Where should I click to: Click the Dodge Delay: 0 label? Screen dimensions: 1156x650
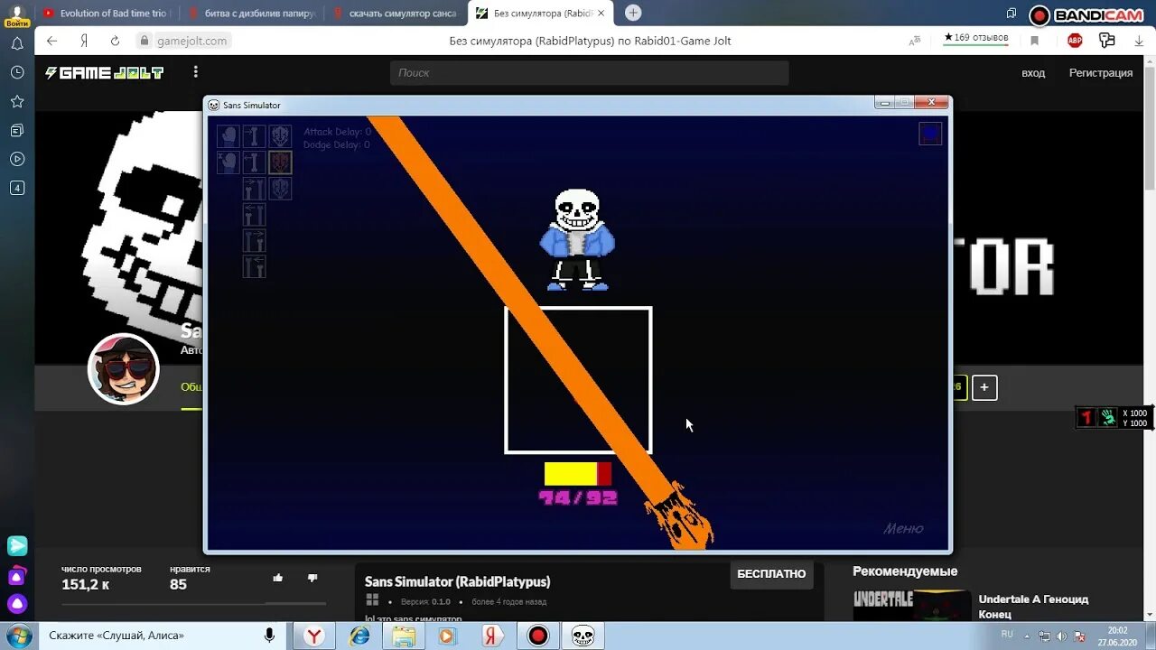337,144
